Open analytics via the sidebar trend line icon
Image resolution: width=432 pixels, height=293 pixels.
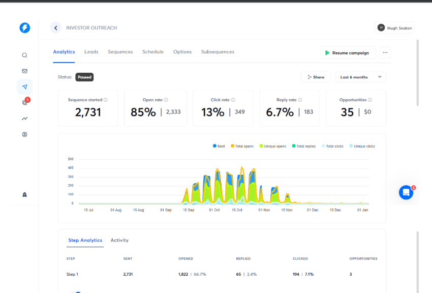pos(24,119)
